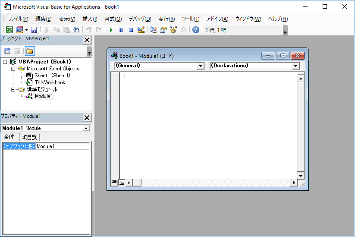Open the Toolbox wrench icon
355x237 pixels.
[183, 30]
